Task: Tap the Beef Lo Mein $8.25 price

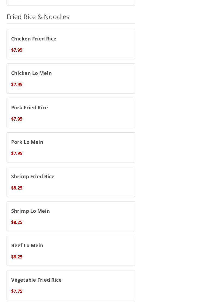Action: (17, 257)
